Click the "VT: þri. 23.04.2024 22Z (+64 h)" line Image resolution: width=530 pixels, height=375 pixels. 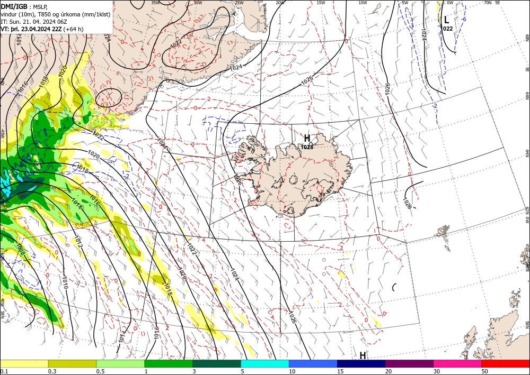[x=42, y=29]
